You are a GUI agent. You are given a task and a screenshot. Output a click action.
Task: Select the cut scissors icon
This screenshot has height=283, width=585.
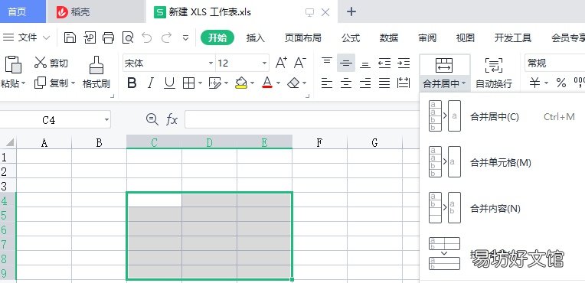[41, 63]
